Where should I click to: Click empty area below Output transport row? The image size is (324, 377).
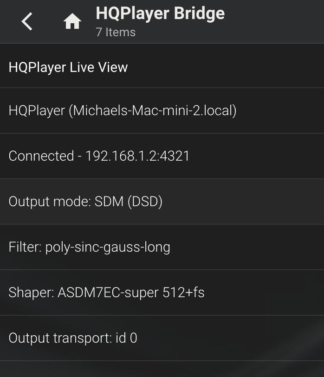[x=162, y=369]
